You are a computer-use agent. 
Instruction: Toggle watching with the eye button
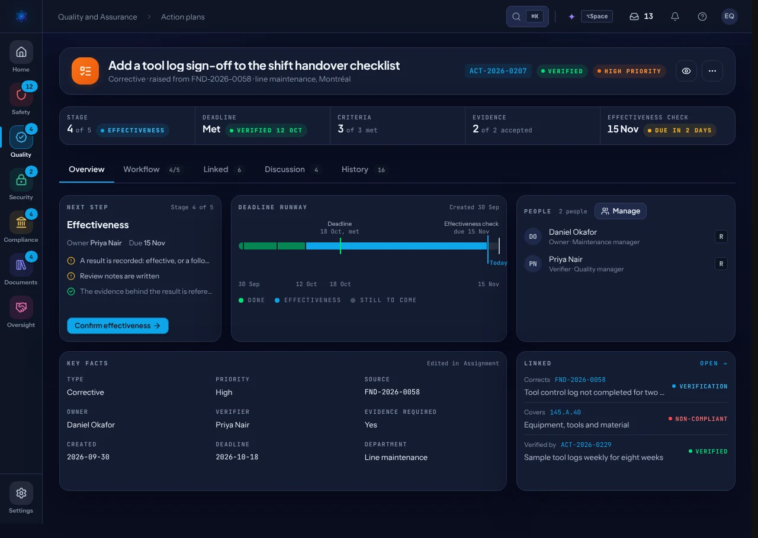coord(686,71)
